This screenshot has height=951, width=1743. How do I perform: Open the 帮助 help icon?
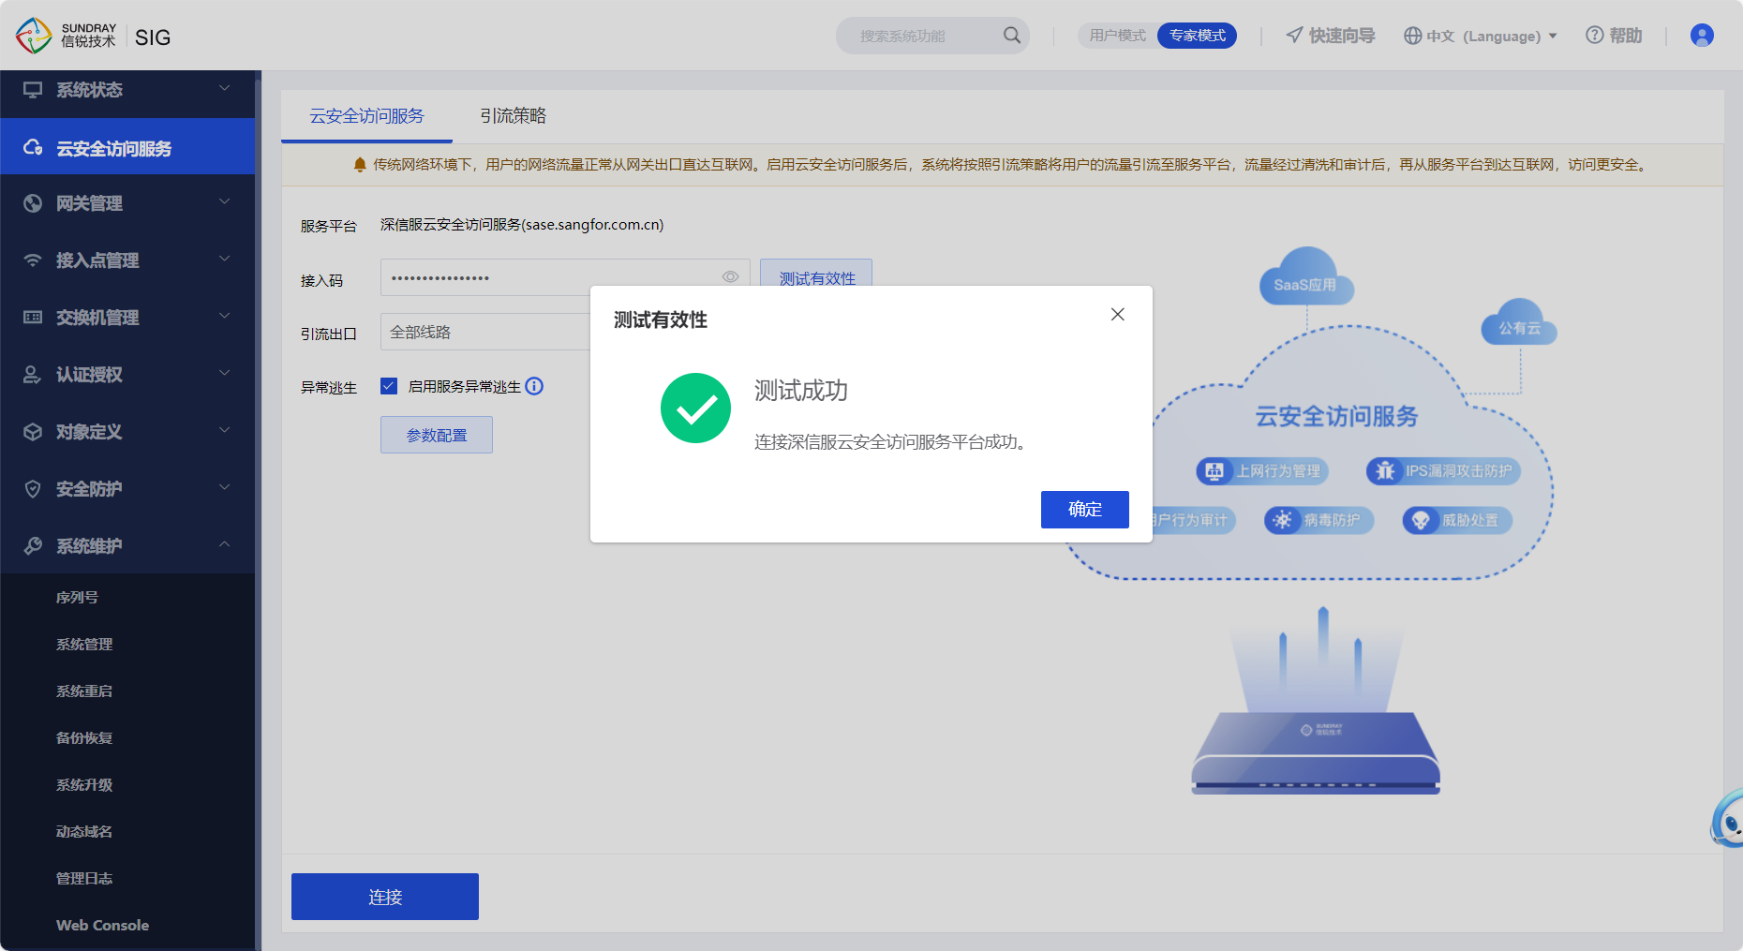coord(1594,36)
